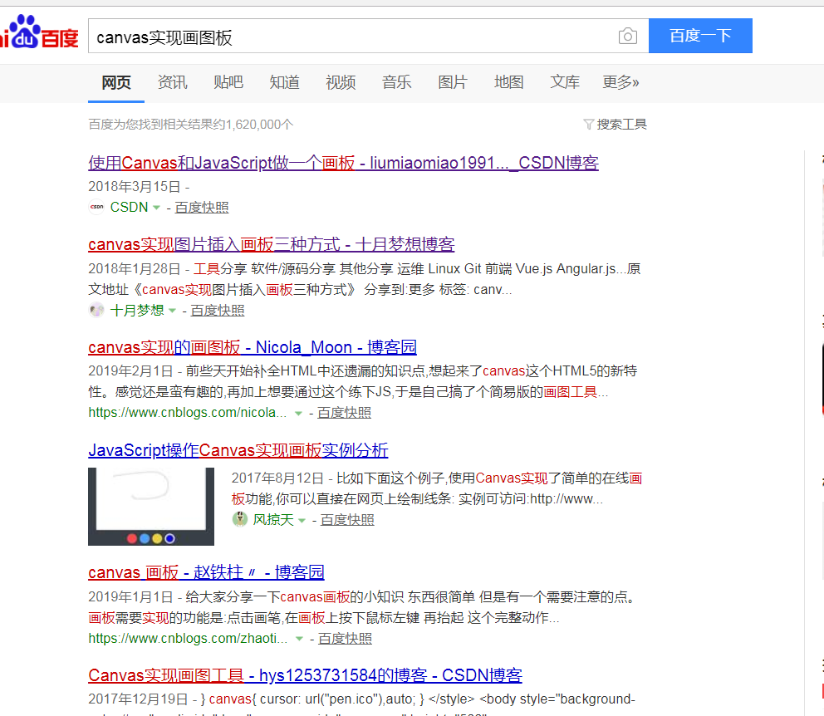824x716 pixels.
Task: Click the date 2017年8月12日
Action: 277,478
